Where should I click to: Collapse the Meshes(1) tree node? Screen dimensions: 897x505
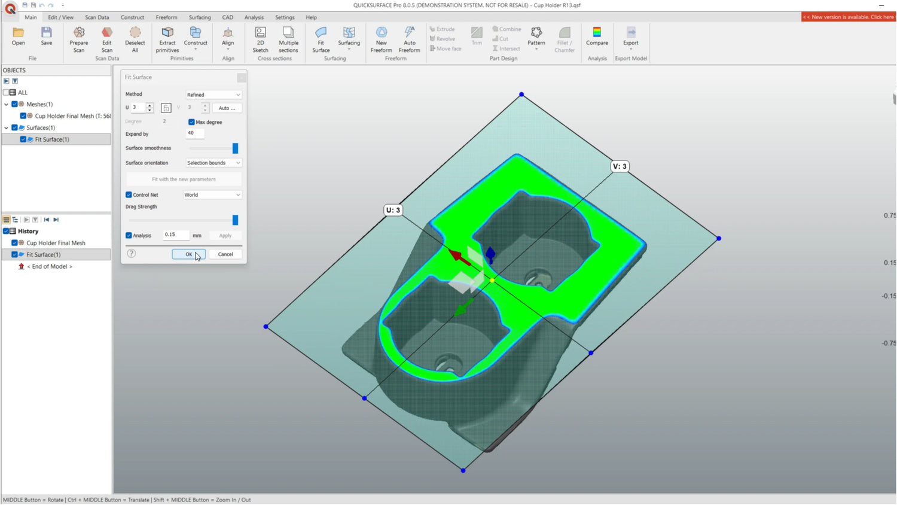7,104
